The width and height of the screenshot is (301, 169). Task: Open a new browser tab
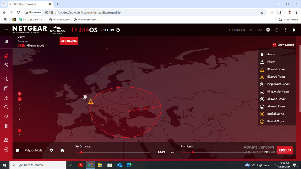pos(57,4)
